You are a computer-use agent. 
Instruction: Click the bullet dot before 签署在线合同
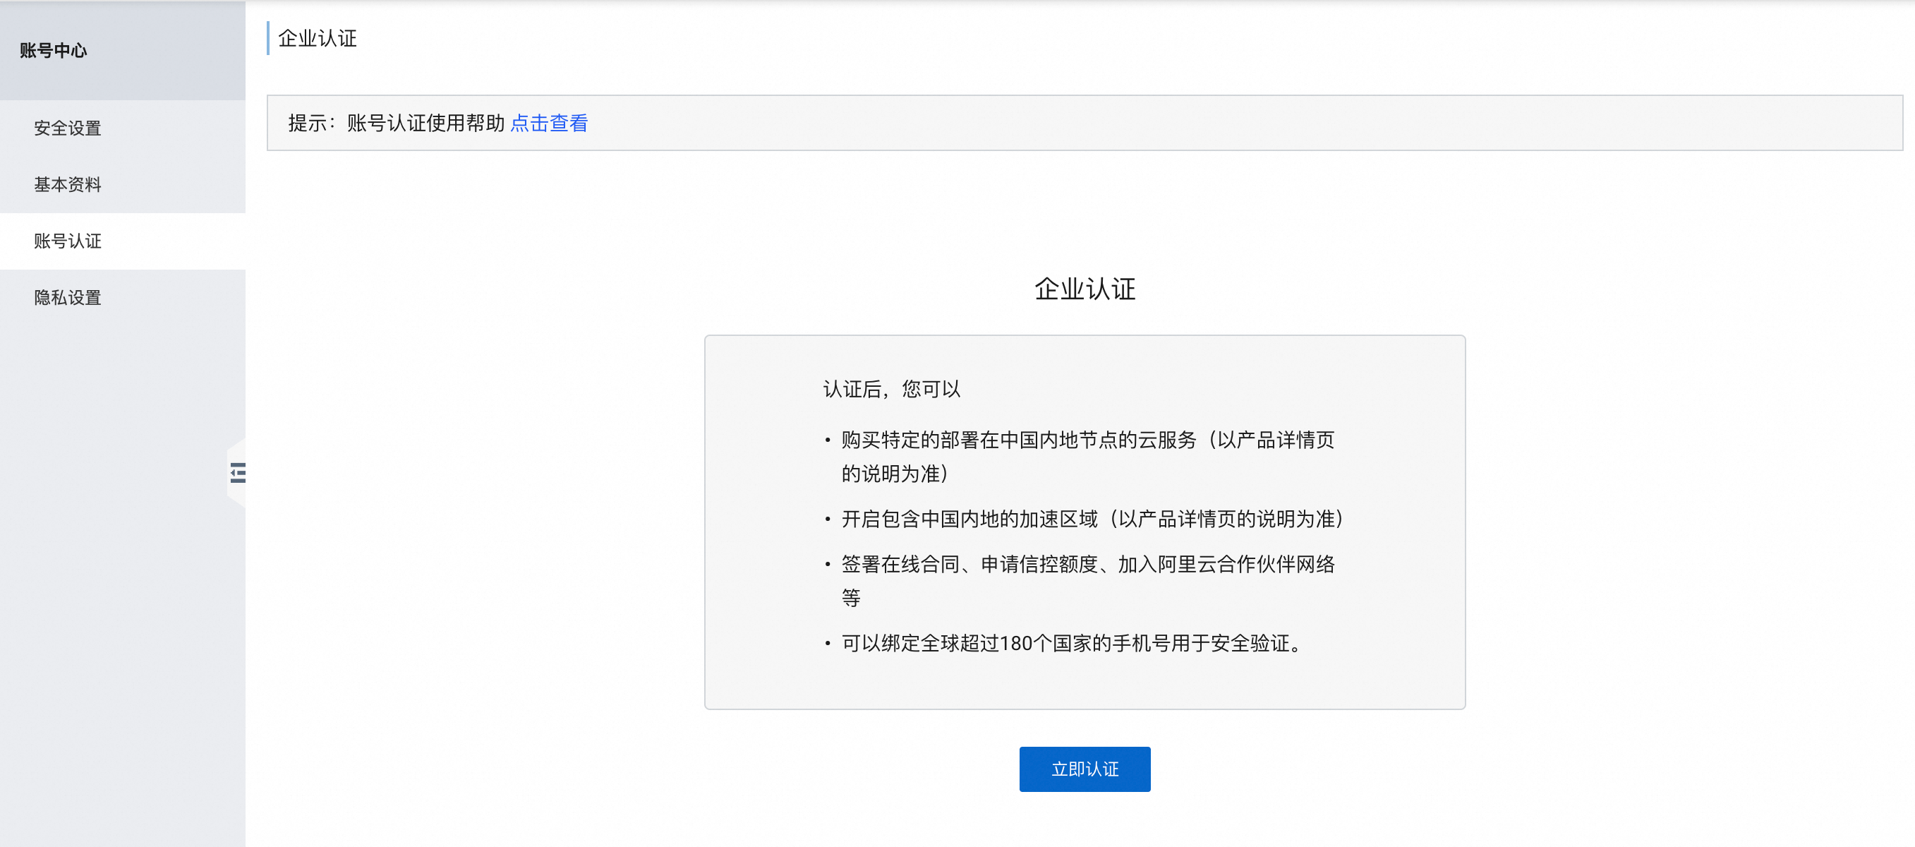click(828, 565)
